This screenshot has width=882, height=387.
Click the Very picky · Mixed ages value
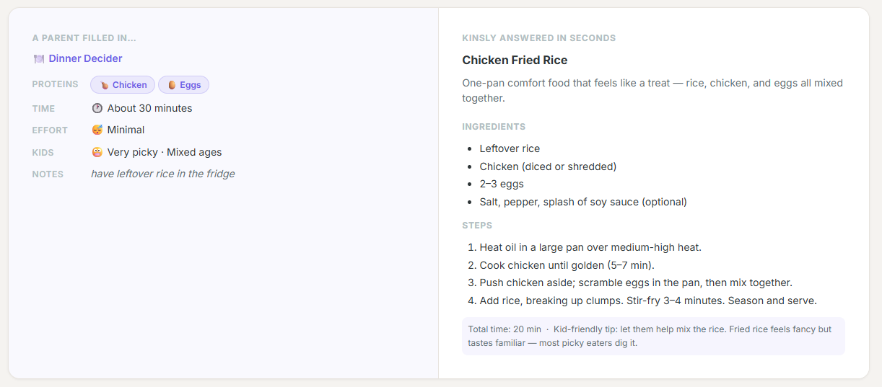click(165, 153)
